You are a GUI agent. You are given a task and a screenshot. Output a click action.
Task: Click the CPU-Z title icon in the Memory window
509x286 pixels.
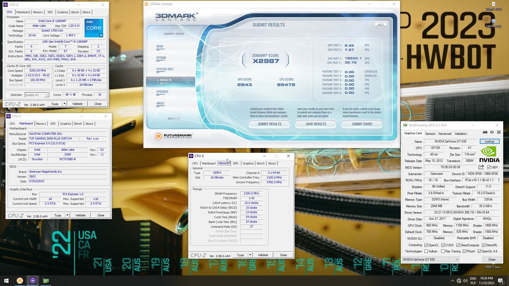click(191, 156)
